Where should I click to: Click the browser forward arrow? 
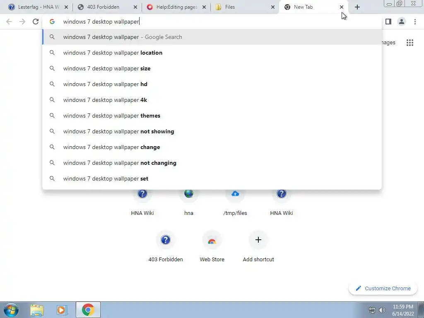pyautogui.click(x=22, y=22)
